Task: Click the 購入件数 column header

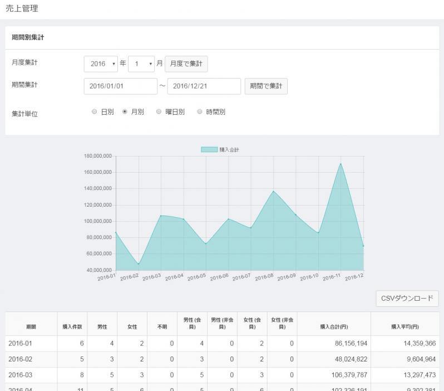Action: coord(72,326)
